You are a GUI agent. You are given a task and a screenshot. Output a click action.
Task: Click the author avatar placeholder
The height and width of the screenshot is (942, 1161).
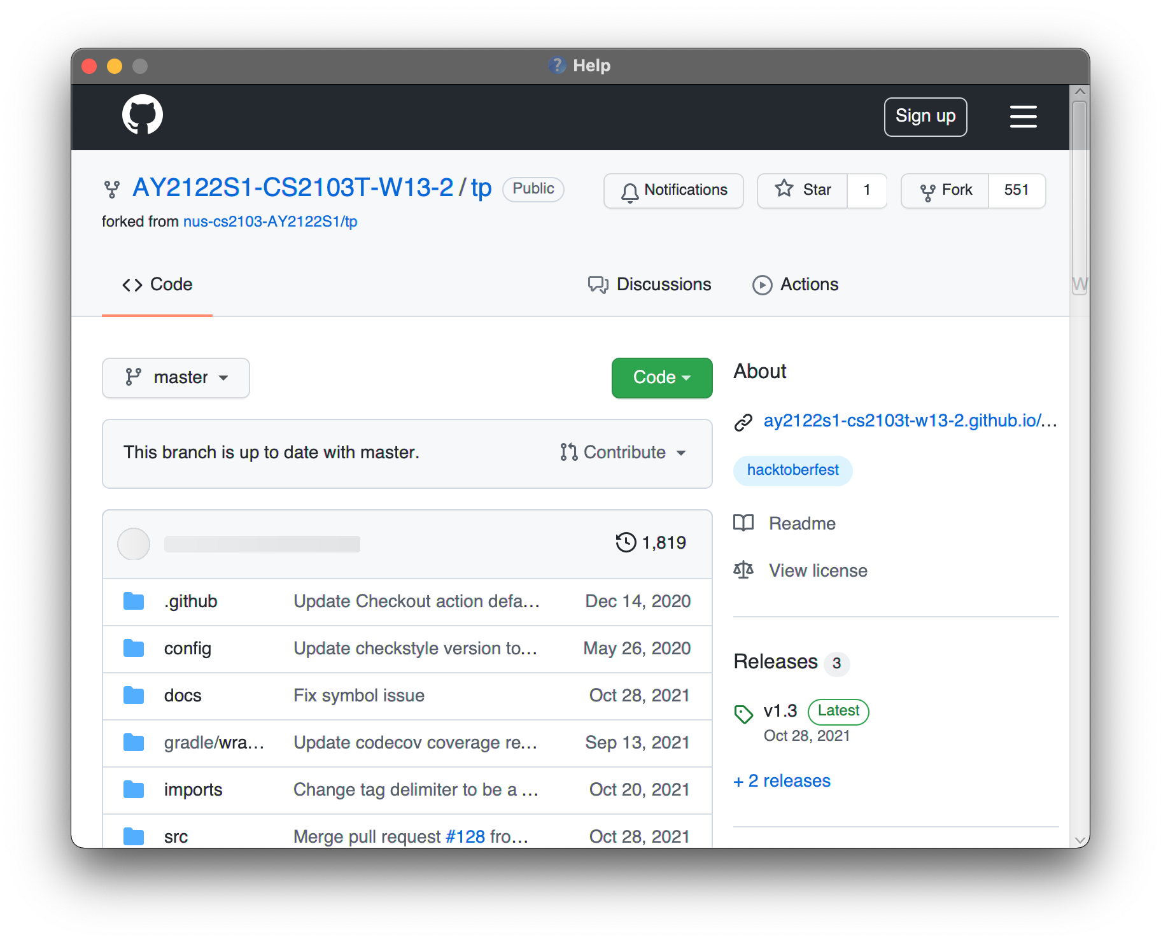pyautogui.click(x=134, y=544)
